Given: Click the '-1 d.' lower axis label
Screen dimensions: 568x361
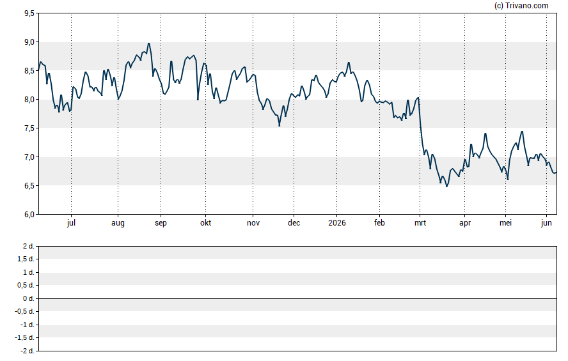Looking at the screenshot, I should [28, 325].
